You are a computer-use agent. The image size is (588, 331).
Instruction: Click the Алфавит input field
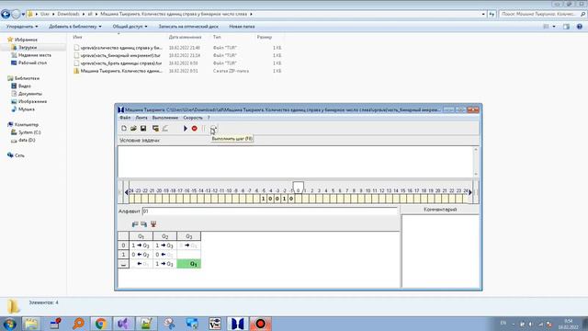269,211
